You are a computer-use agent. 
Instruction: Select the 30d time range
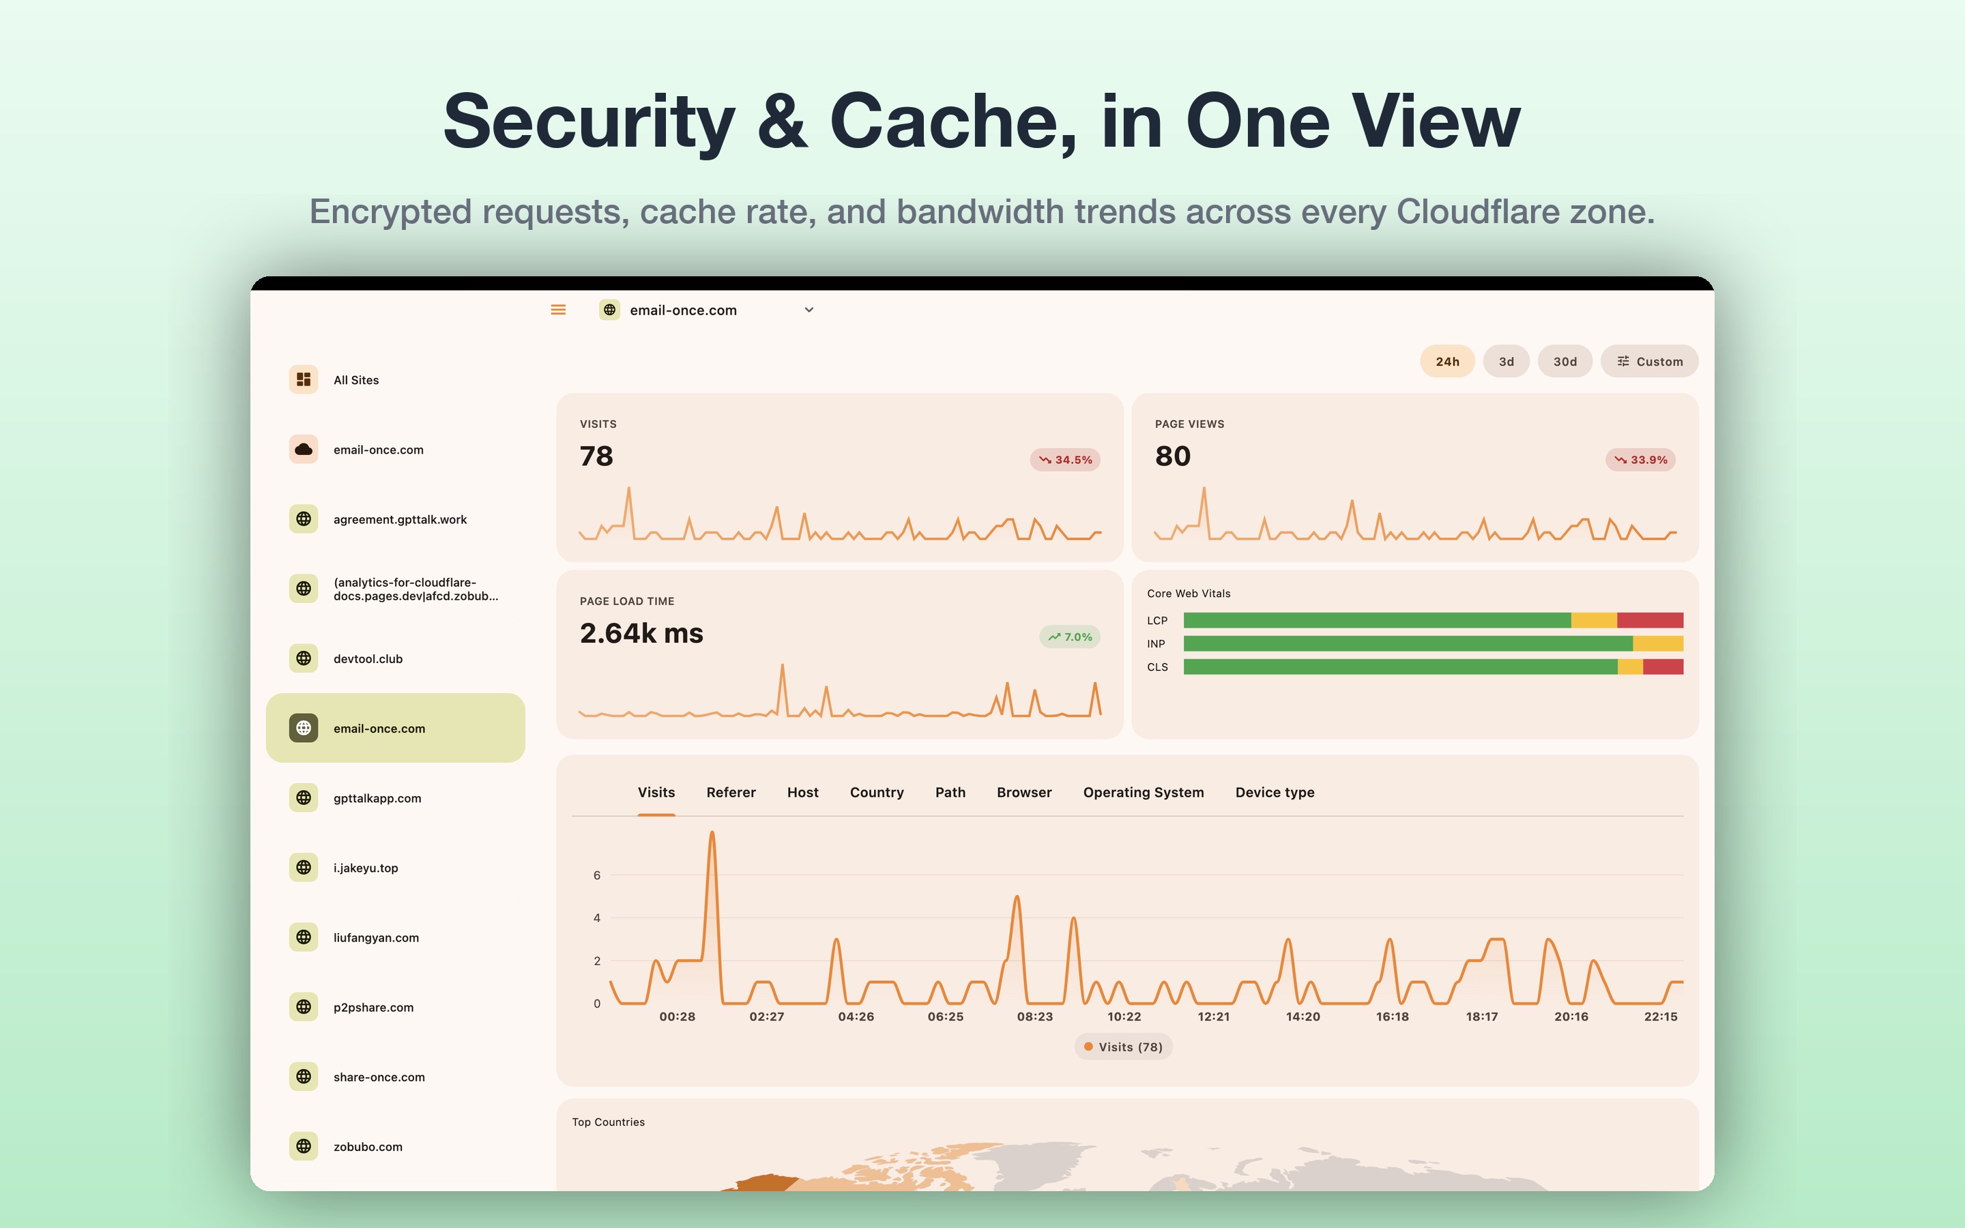(x=1564, y=362)
